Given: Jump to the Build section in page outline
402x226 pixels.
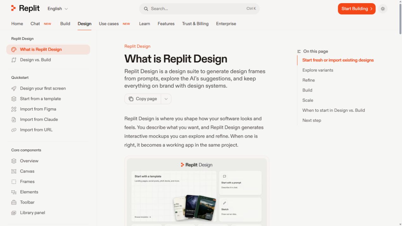Looking at the screenshot, I should pos(307,90).
